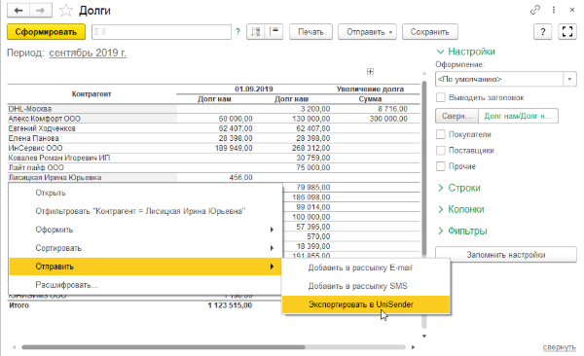Click the right arrow of the horizontal scrollbar
The image size is (584, 356).
413,347
